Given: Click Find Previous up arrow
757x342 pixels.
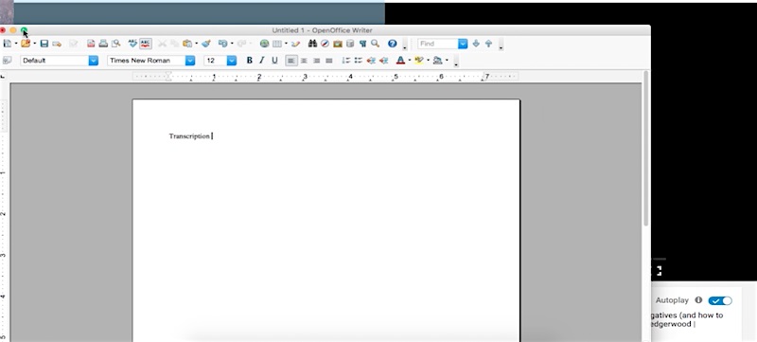Looking at the screenshot, I should coord(488,44).
